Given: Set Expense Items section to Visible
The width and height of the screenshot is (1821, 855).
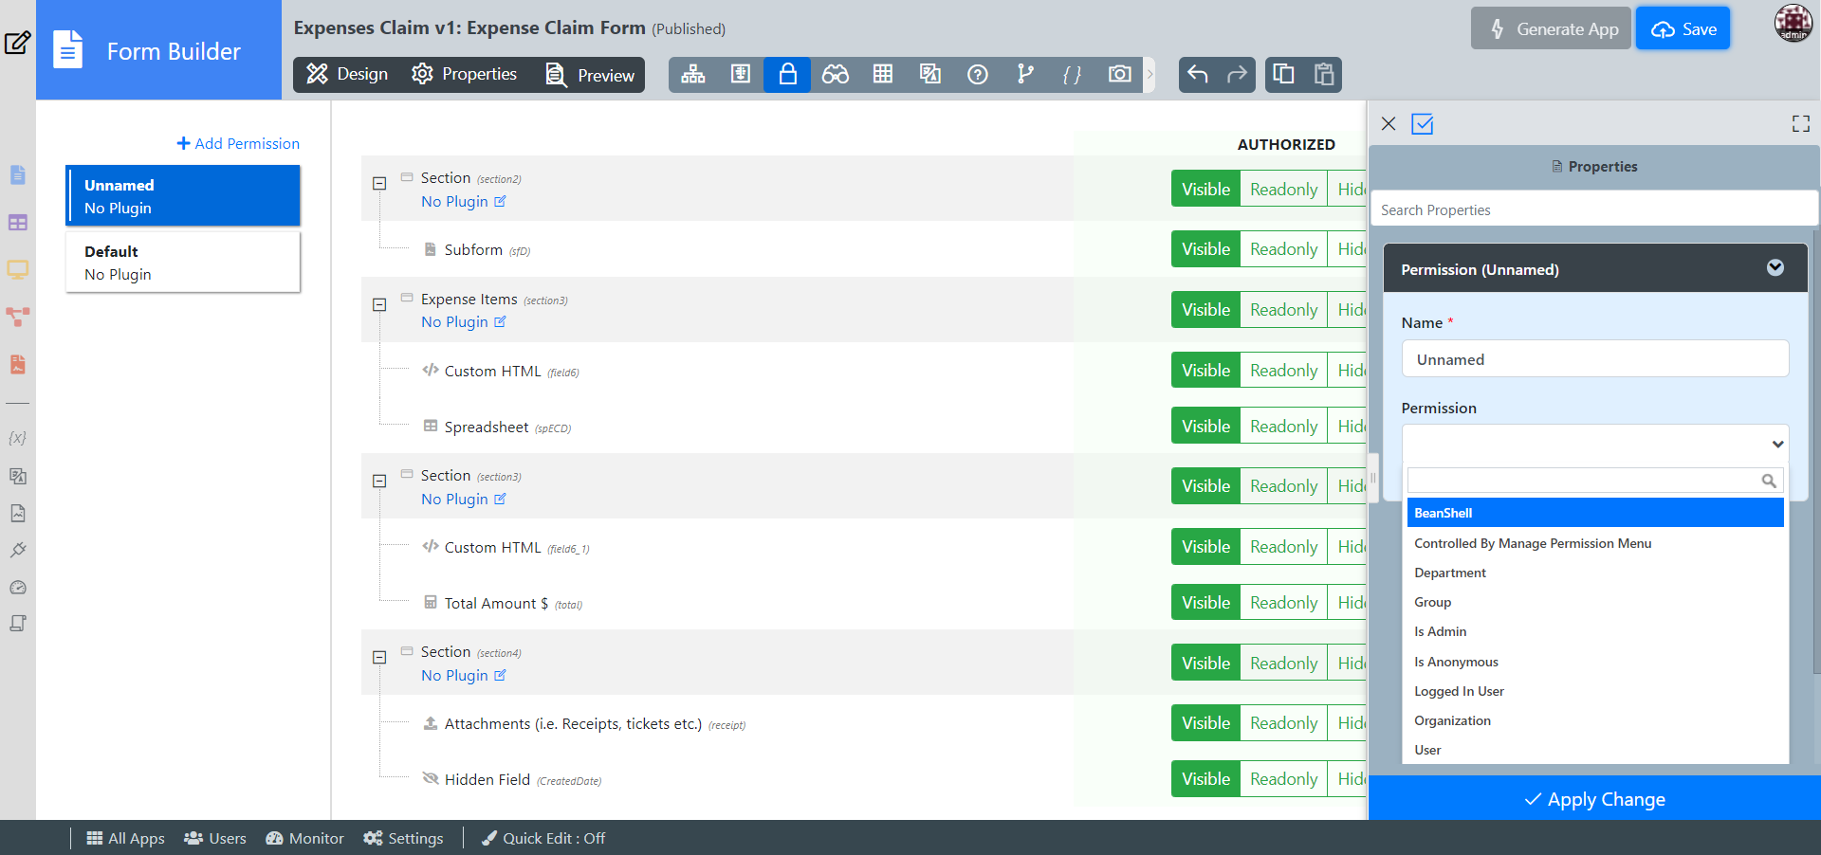Looking at the screenshot, I should point(1205,309).
